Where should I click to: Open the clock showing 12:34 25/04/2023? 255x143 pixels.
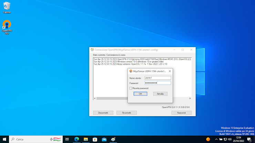238,139
